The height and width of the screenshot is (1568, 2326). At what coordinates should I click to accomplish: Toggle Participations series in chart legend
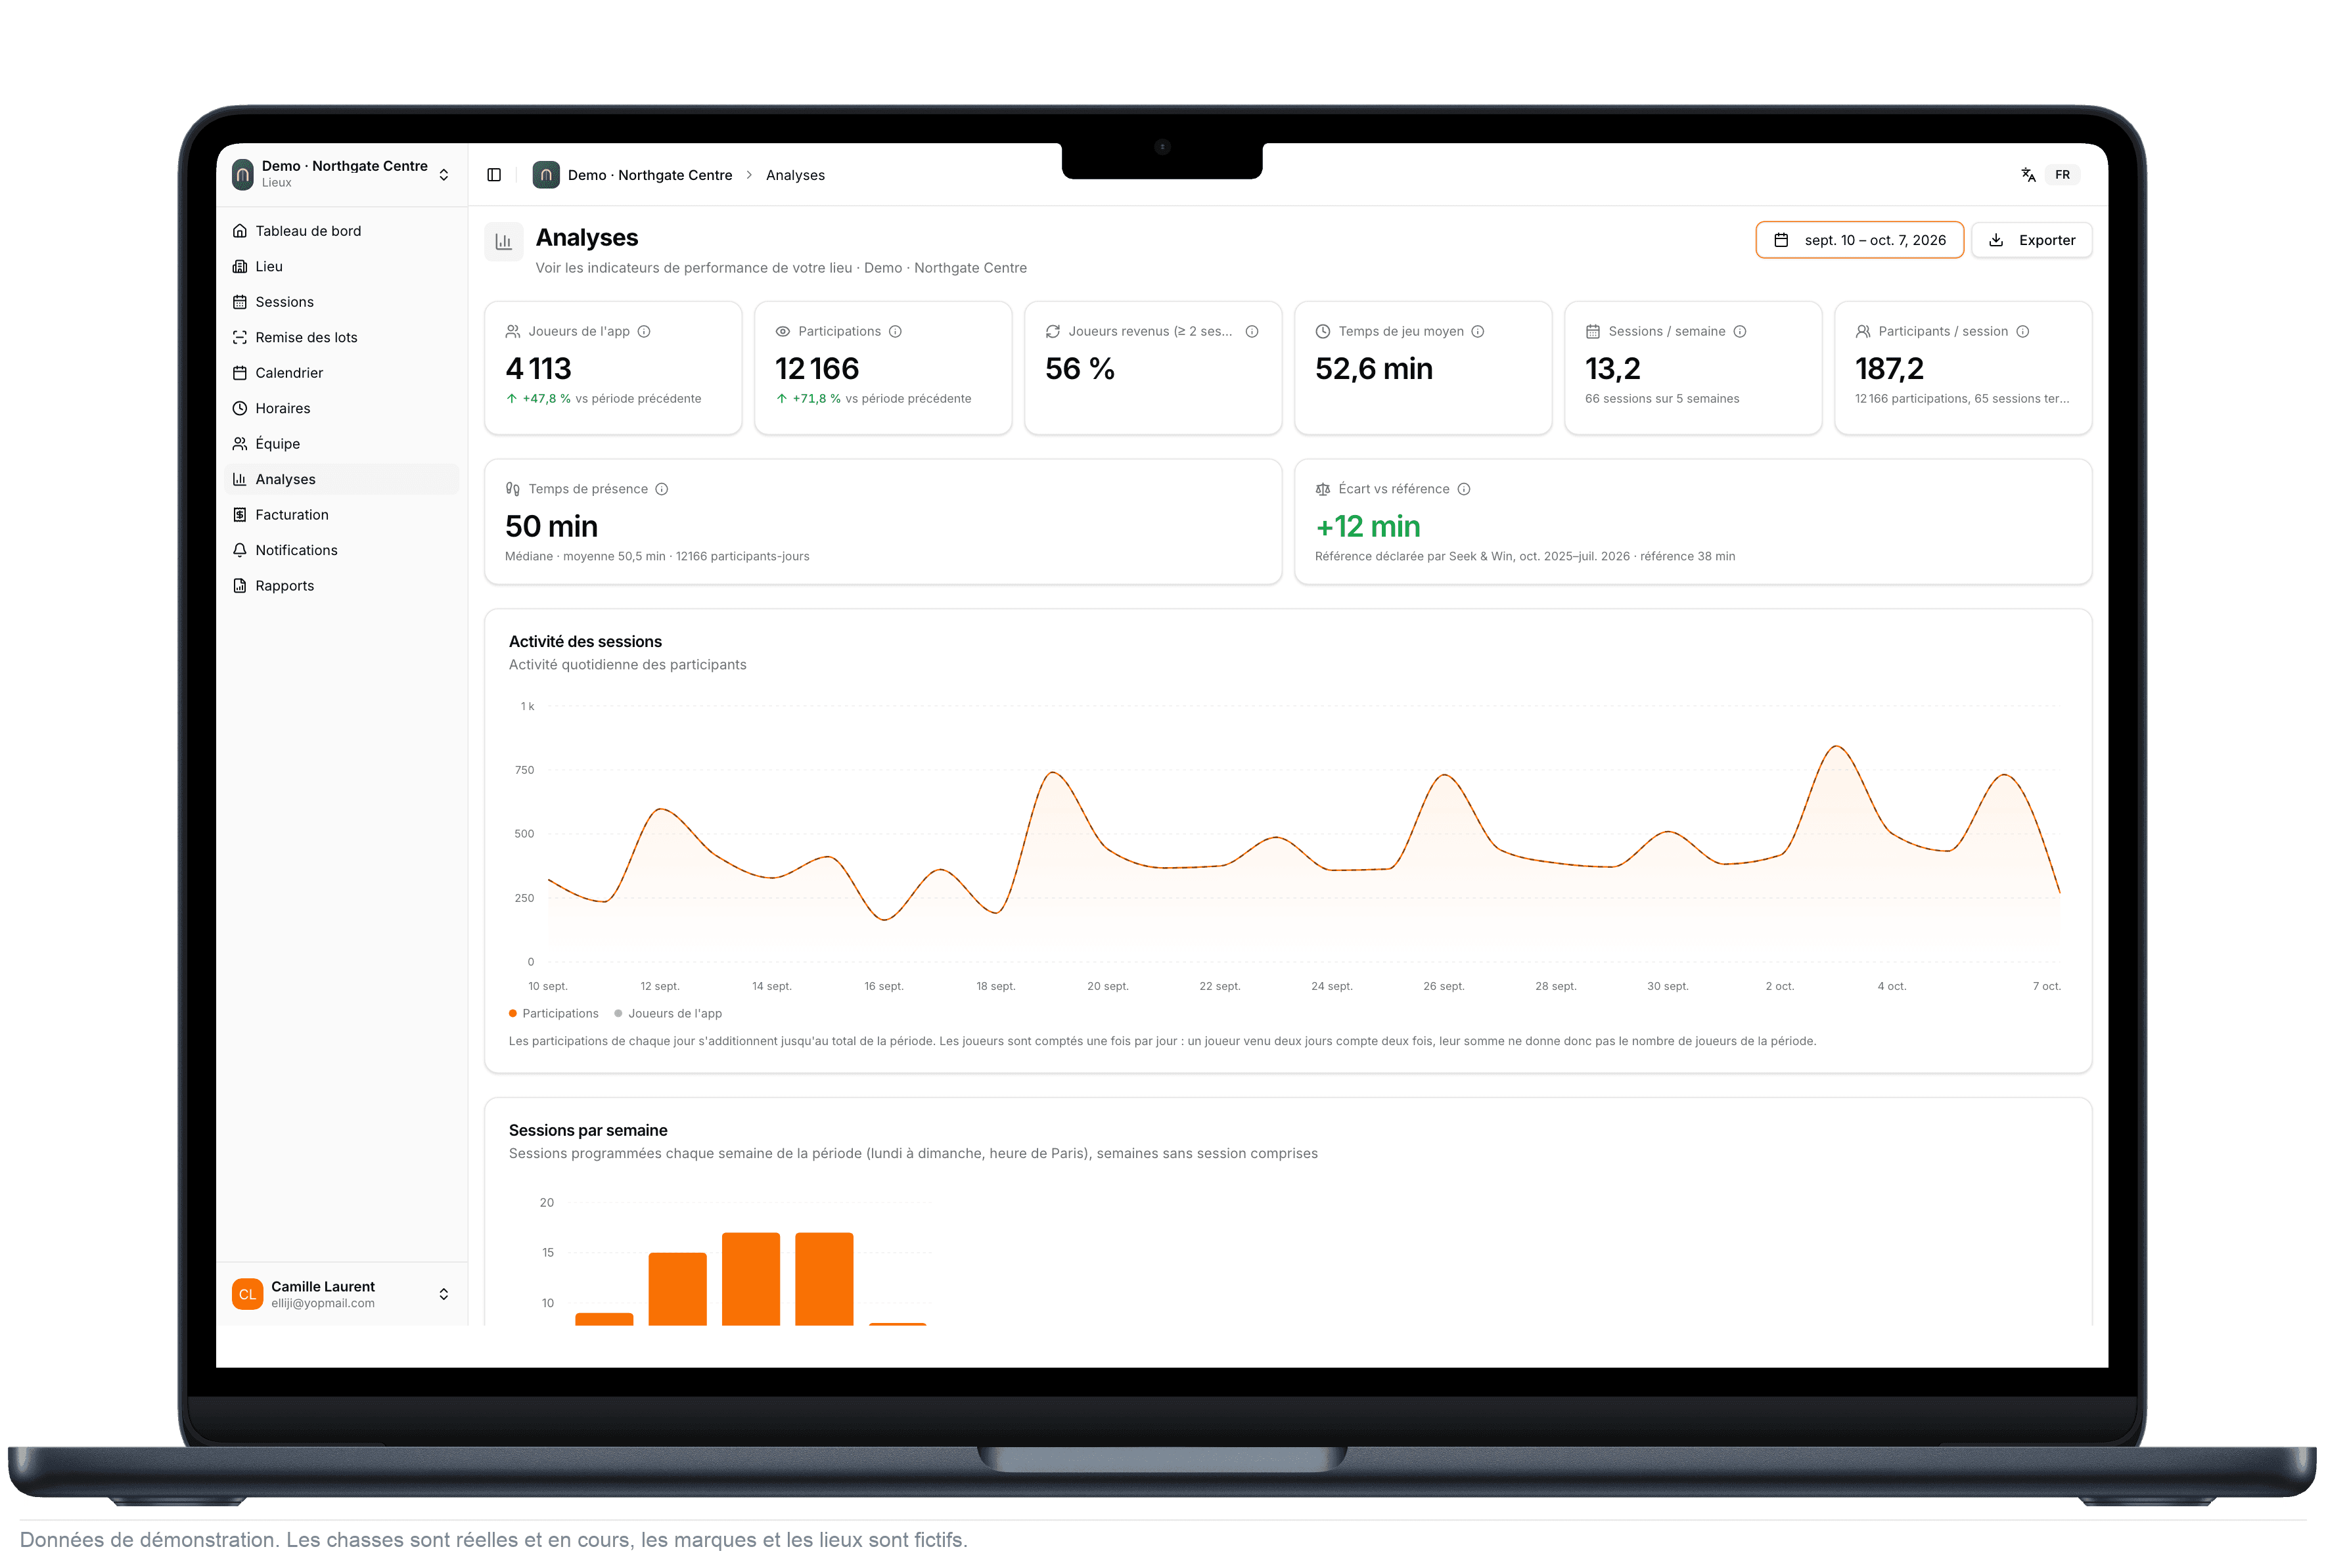553,1013
